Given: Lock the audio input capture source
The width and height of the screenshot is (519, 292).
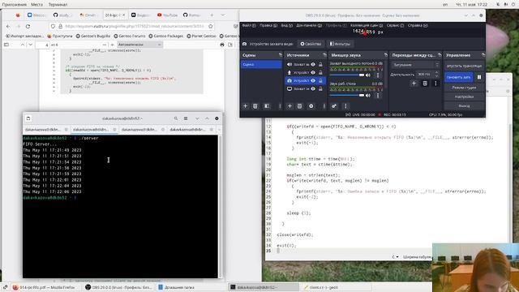Looking at the screenshot, I should [x=320, y=64].
